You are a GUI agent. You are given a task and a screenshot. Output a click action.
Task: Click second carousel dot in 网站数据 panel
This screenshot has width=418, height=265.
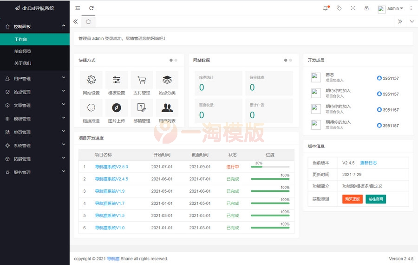coord(291,60)
